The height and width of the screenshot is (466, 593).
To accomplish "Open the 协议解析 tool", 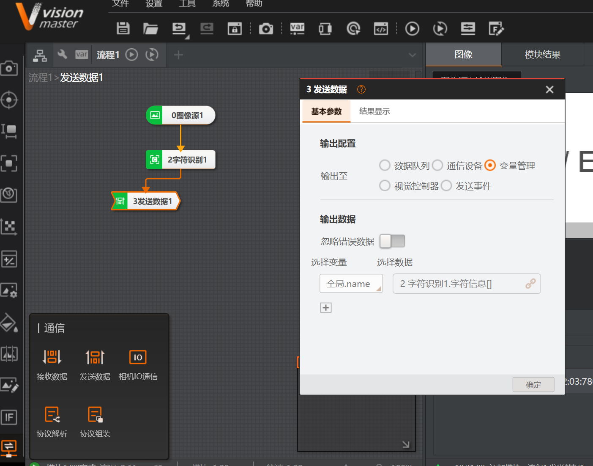I will (52, 421).
